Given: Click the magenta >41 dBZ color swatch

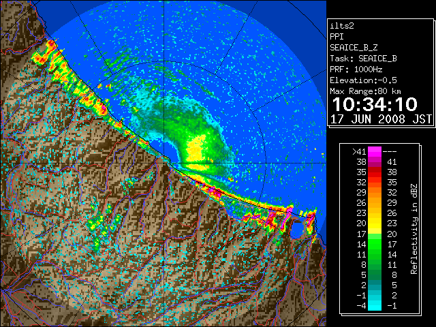Looking at the screenshot, I should coord(375,152).
